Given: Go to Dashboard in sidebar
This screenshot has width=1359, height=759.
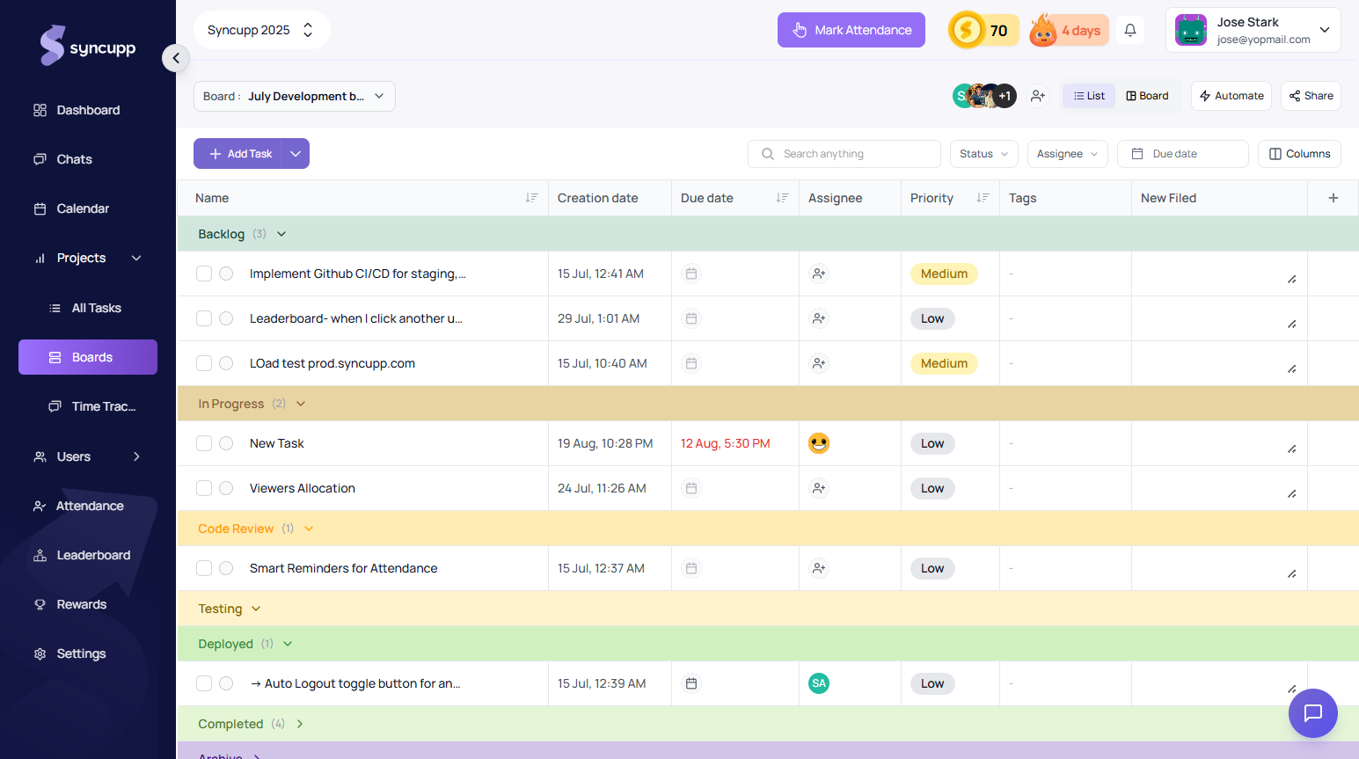Looking at the screenshot, I should (88, 110).
